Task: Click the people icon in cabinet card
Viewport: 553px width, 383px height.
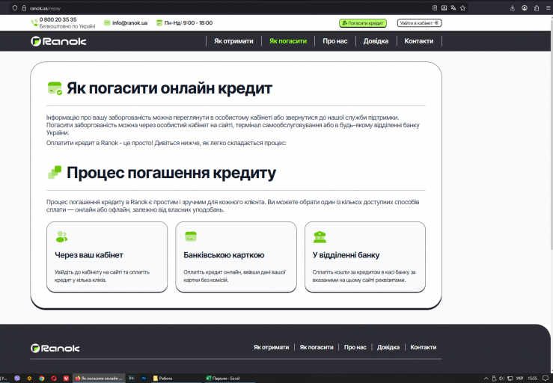Action: point(61,236)
